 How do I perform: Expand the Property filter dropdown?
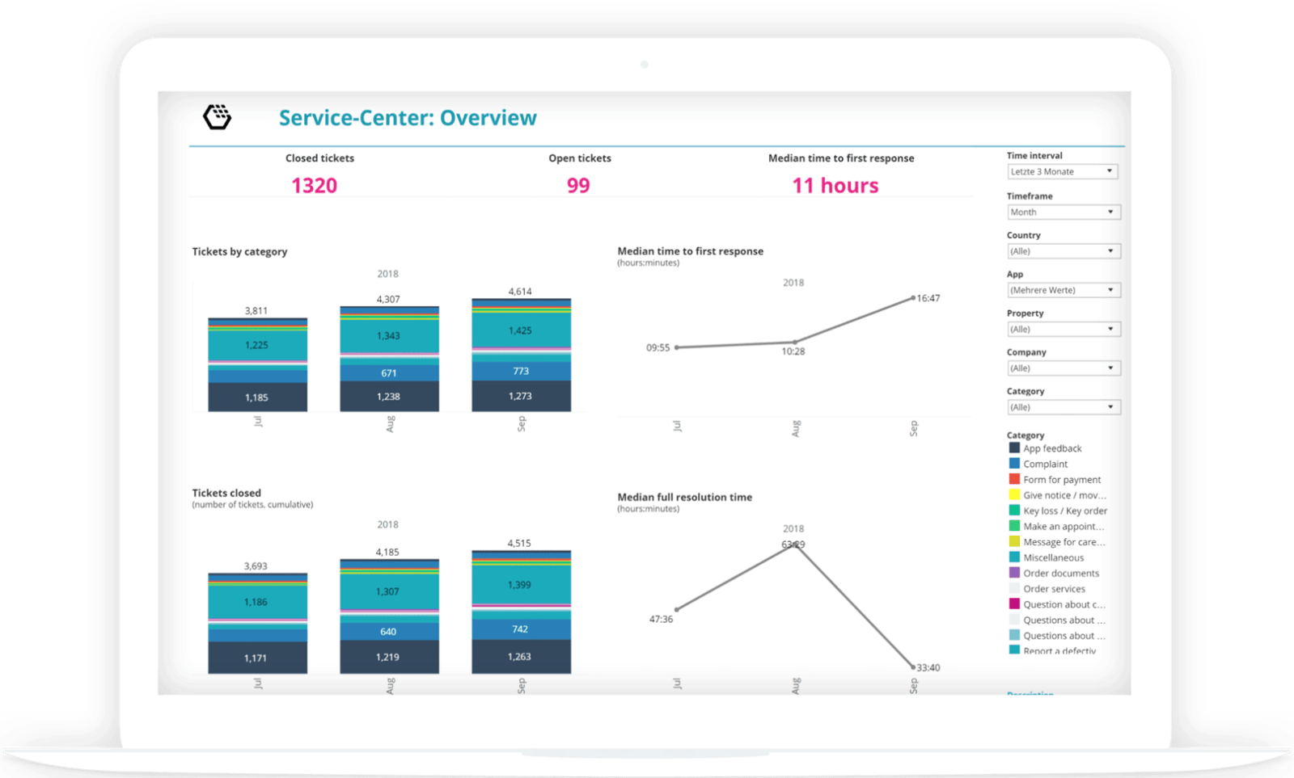point(1064,329)
